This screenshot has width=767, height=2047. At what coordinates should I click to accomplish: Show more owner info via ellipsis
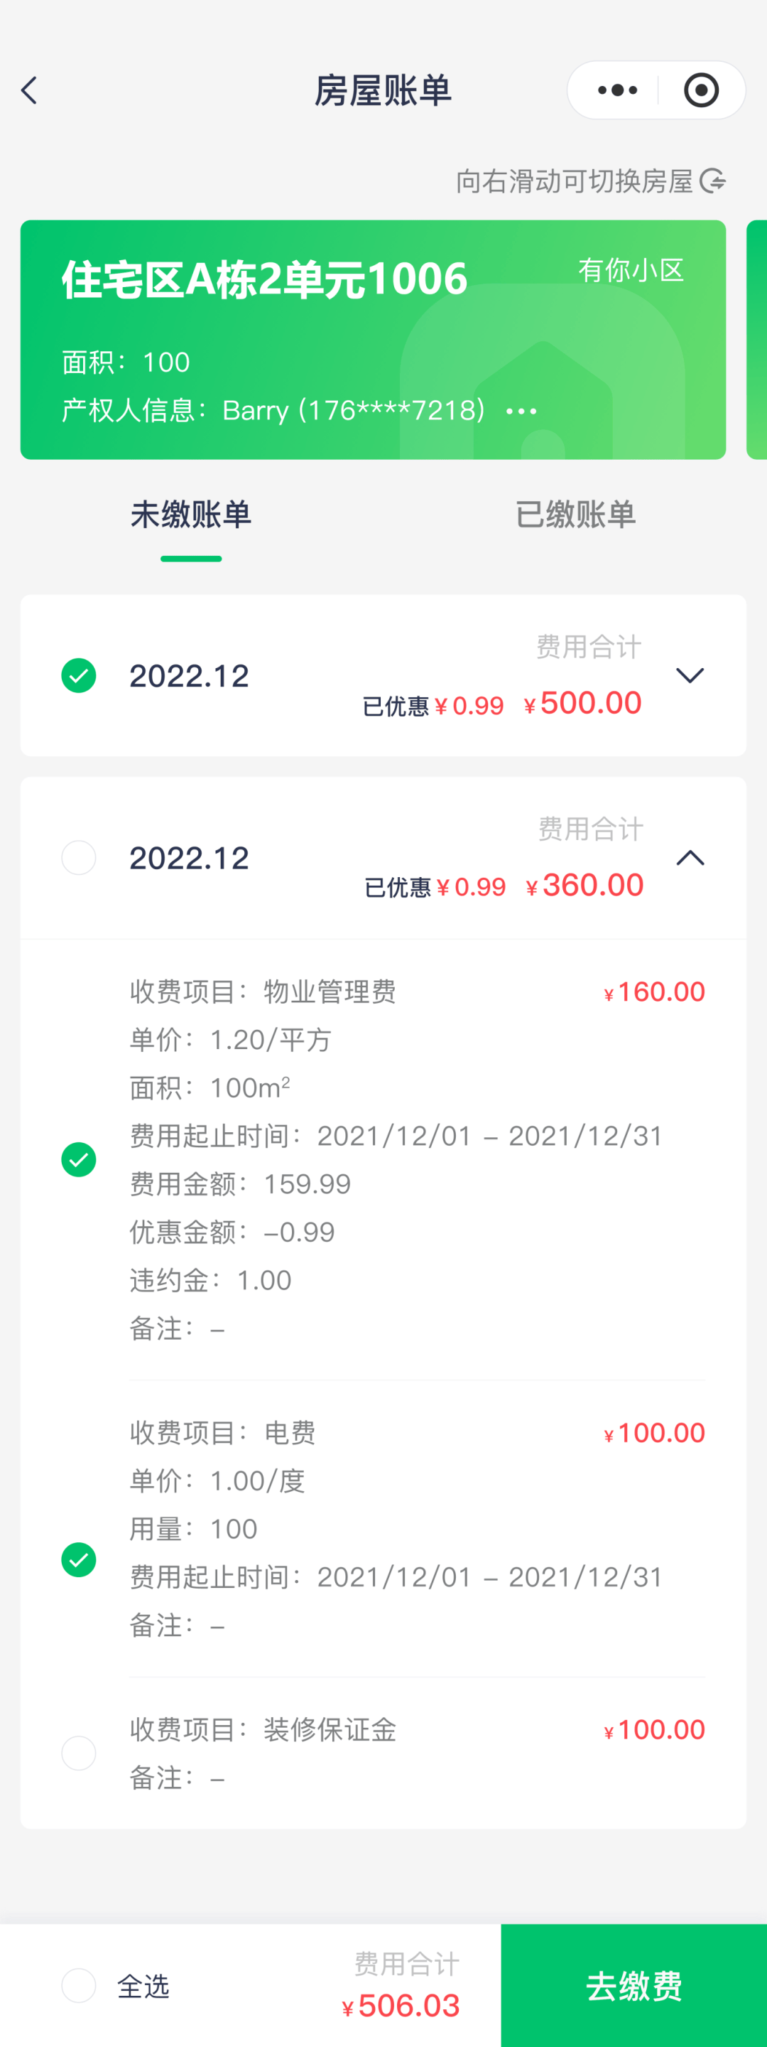click(x=521, y=411)
